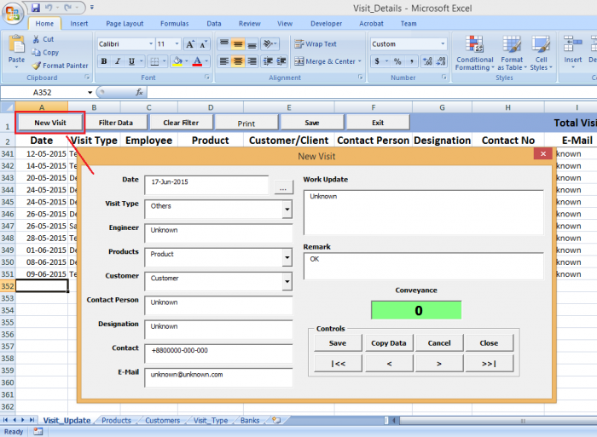The height and width of the screenshot is (437, 597).
Task: Click the Paste icon in Clipboard group
Action: click(x=16, y=47)
